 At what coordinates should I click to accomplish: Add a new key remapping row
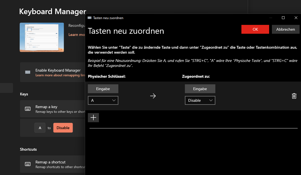coord(93,117)
